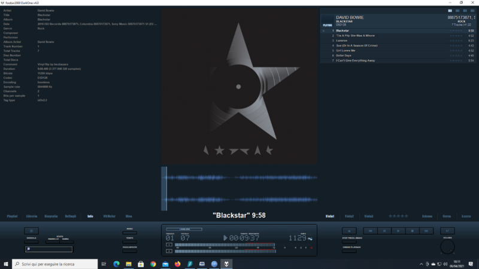Select track I Can't Give Everything Away
The image size is (479, 269).
point(398,60)
